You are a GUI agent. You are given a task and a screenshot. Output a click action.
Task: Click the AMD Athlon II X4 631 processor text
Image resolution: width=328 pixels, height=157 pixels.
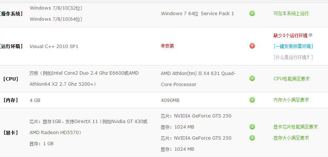[198, 79]
